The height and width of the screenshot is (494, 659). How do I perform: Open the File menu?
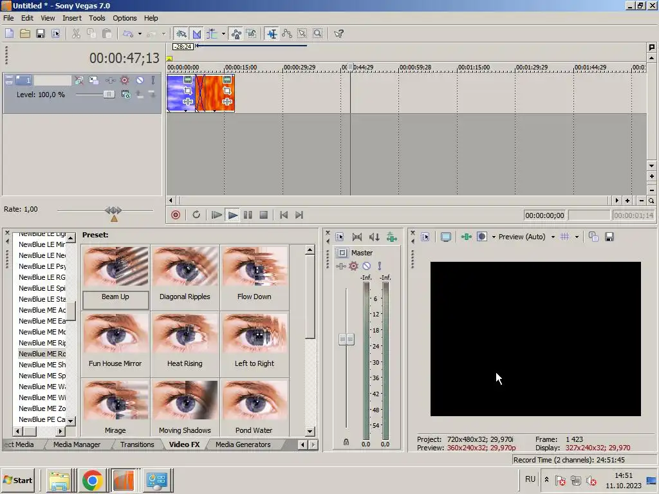8,18
